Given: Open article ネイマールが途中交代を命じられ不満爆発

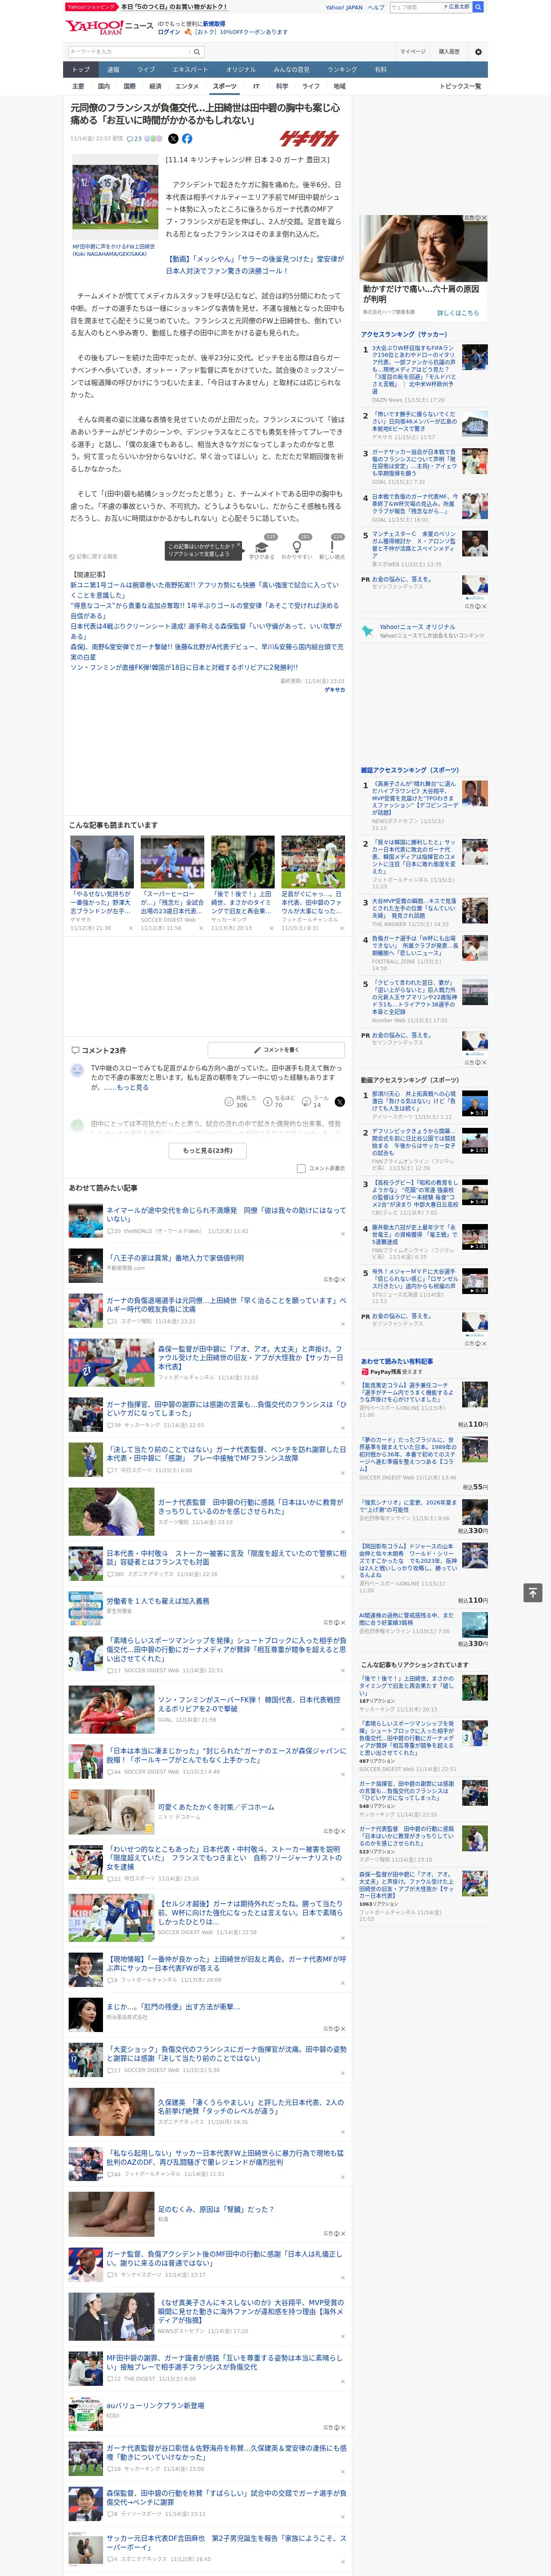Looking at the screenshot, I should (226, 1215).
